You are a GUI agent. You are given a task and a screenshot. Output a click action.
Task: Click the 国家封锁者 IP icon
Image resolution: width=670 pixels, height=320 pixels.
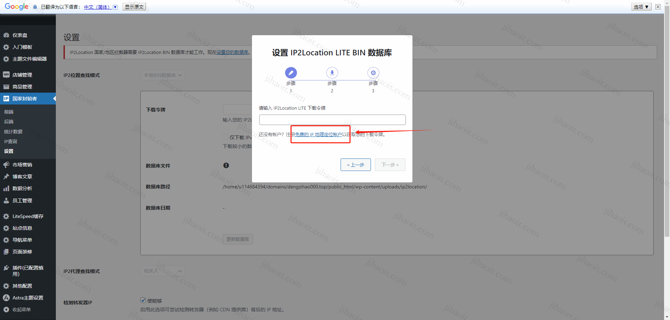[x=6, y=99]
